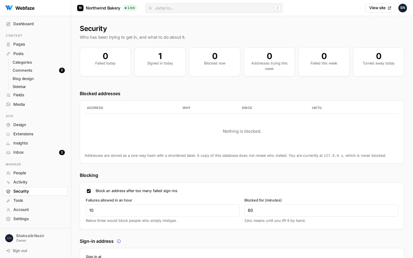Click the info icon beside Sign-in address
The width and height of the screenshot is (413, 258).
point(119,241)
